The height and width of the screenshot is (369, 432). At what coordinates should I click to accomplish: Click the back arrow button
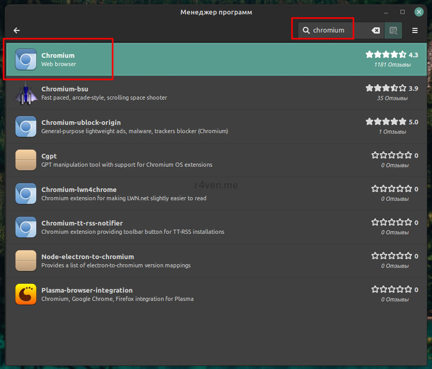click(17, 30)
